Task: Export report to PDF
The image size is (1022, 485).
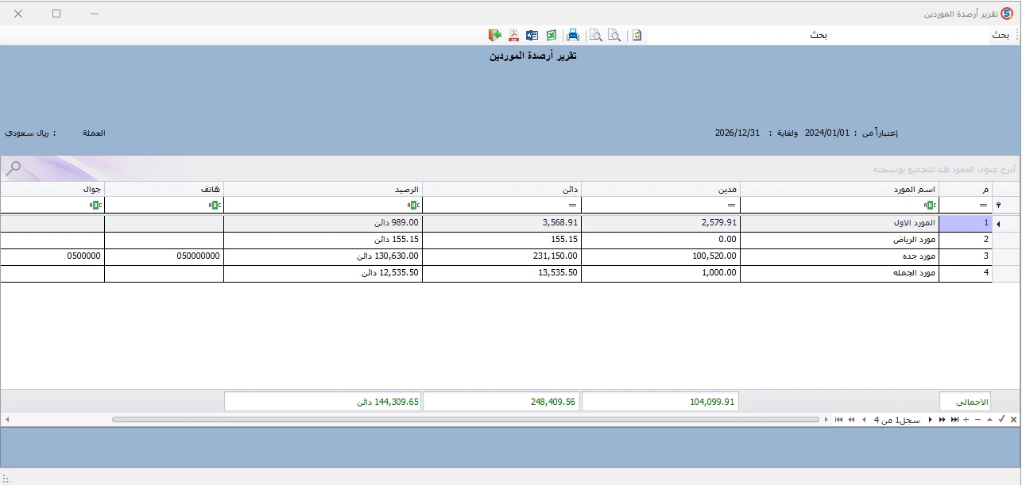Action: (x=514, y=35)
